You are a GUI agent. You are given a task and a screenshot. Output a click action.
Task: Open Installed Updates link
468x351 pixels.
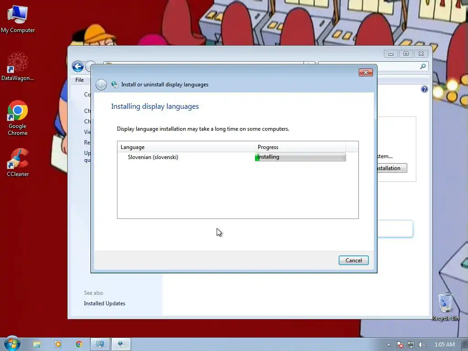[105, 303]
